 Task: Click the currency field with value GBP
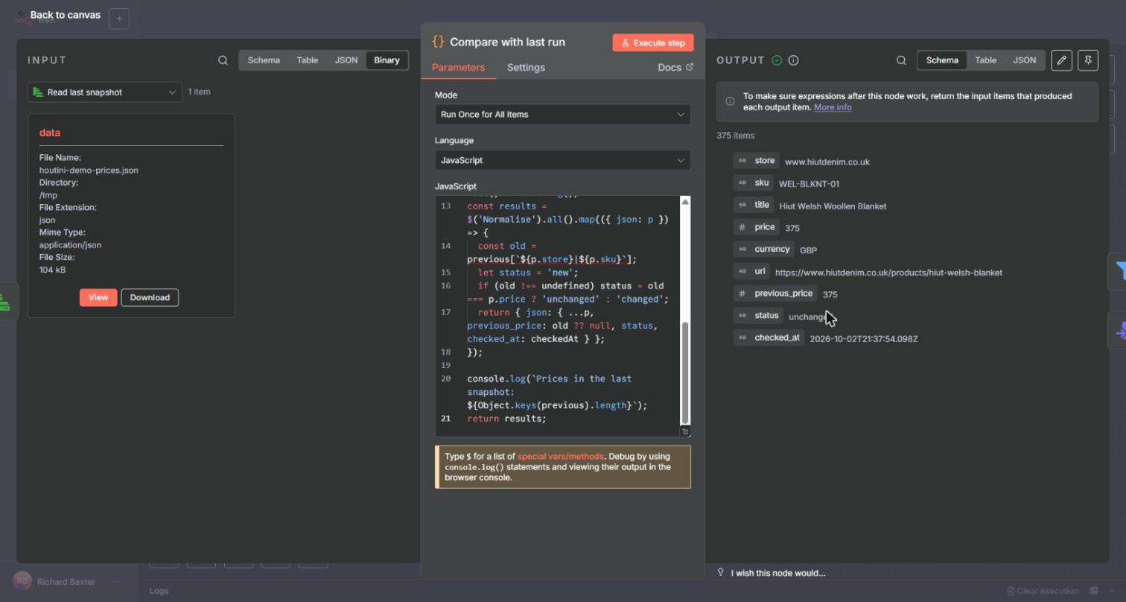pyautogui.click(x=764, y=249)
